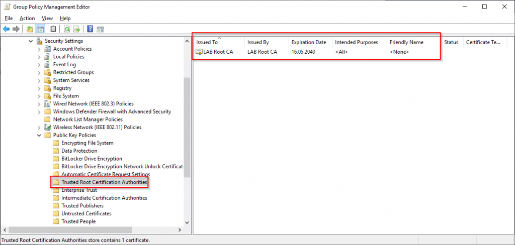Select the Untrusted Certificates node
Viewport: 515px width, 245px height.
click(87, 213)
